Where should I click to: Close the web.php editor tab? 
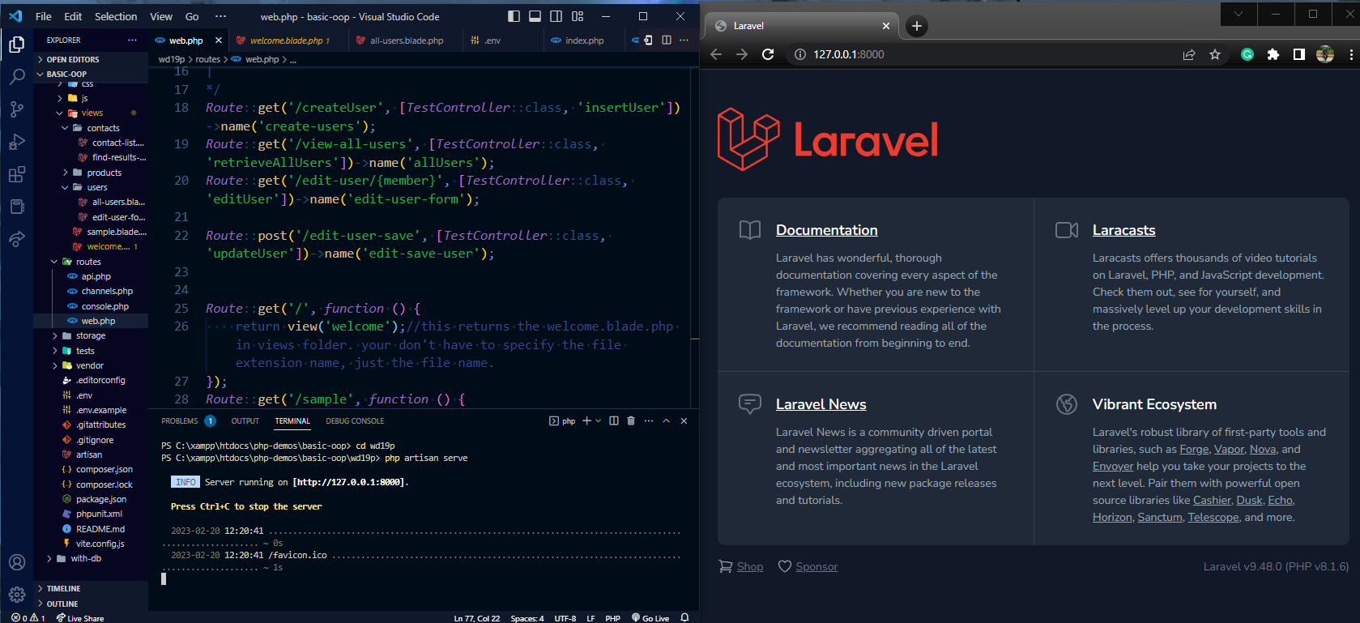219,41
